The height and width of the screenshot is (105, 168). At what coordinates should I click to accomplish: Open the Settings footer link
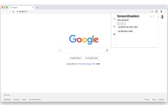161,99
